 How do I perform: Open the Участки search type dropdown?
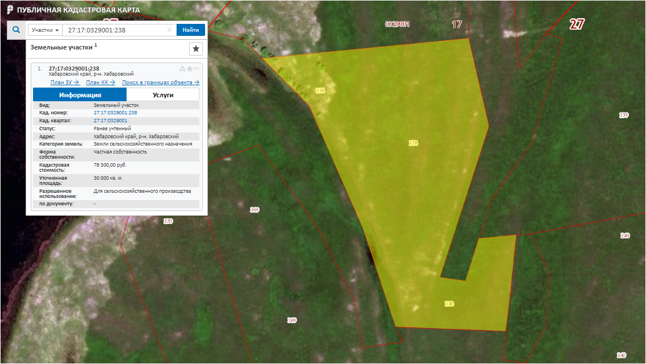tap(45, 30)
